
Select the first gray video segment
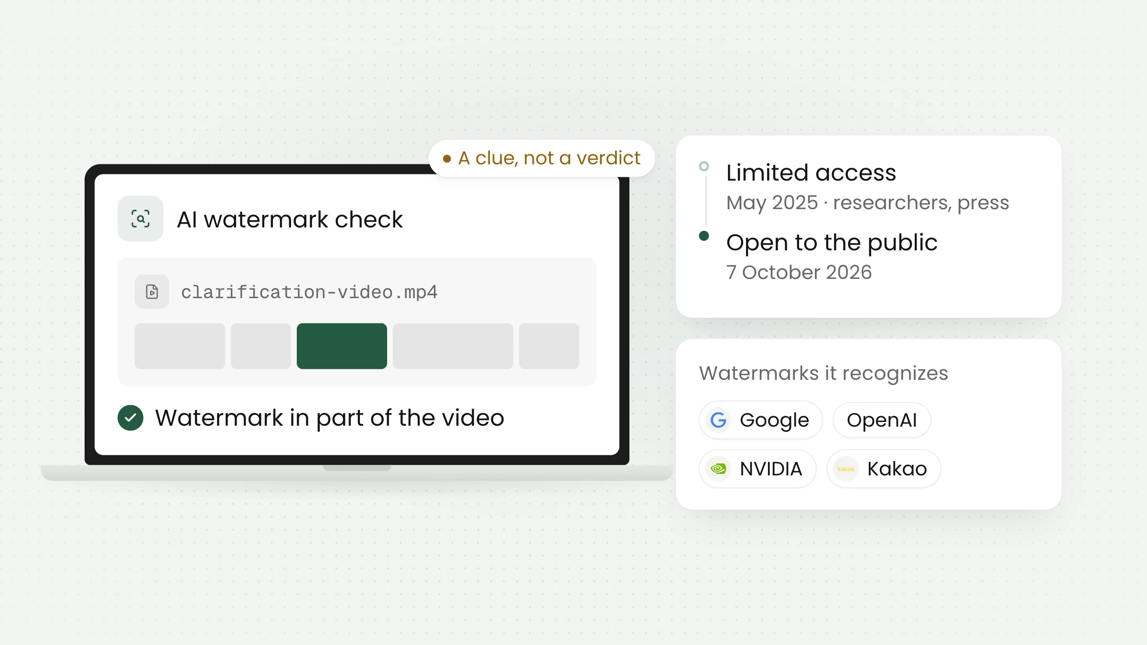(x=180, y=346)
